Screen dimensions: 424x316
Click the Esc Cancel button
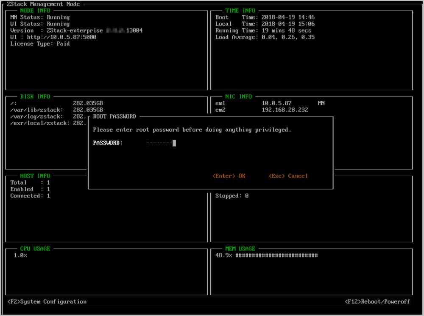click(x=288, y=176)
